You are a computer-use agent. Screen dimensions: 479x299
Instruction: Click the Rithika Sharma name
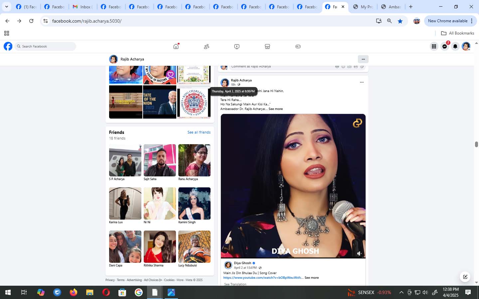coord(153,265)
